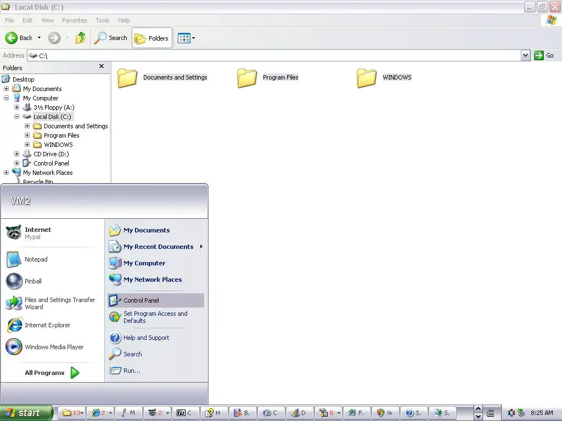Click taskbar scroll down arrow
The height and width of the screenshot is (421, 562).
click(478, 417)
